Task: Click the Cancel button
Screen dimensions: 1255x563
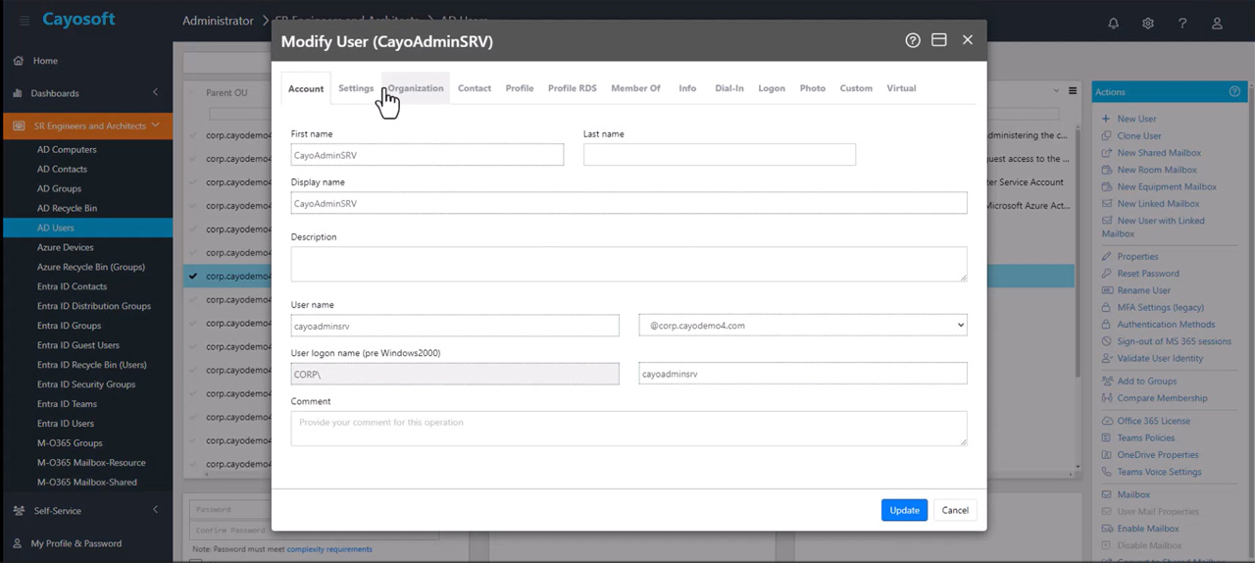Action: 955,510
